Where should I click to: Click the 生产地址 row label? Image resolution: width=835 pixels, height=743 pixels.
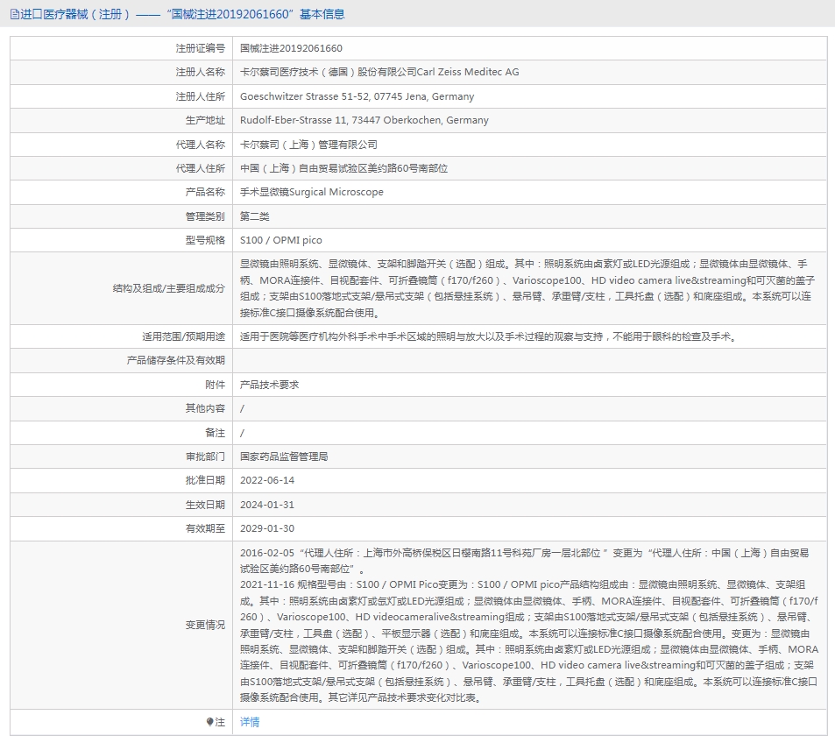pos(205,120)
